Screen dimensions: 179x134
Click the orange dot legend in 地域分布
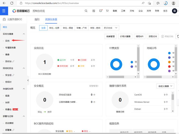[169, 62]
